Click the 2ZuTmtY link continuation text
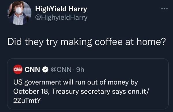The image size is (173, 112). coord(27,100)
